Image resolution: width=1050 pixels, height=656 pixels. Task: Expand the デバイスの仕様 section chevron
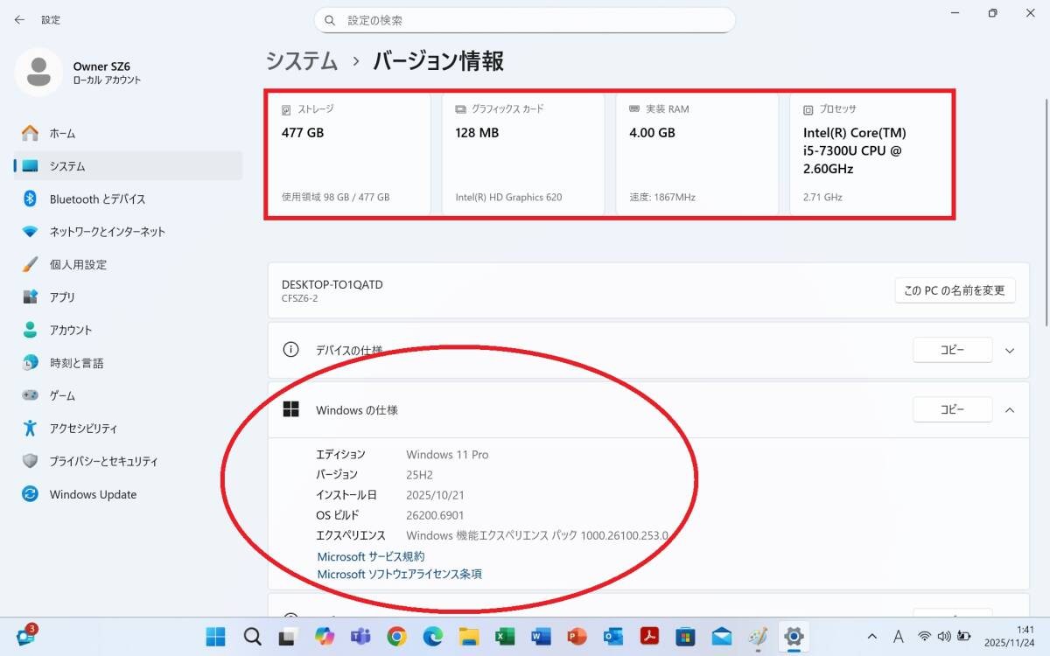pyautogui.click(x=1010, y=350)
